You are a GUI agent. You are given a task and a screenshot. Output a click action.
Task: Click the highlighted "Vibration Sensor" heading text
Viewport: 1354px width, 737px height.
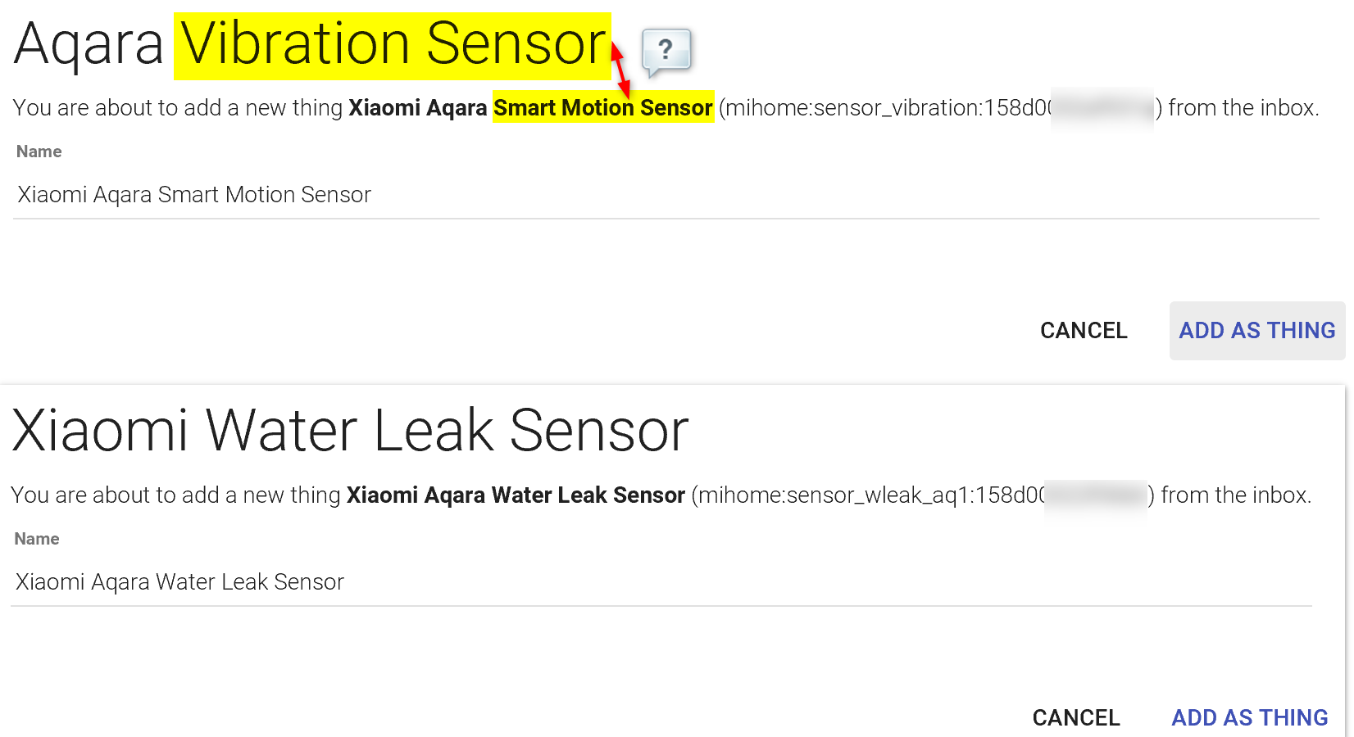393,45
